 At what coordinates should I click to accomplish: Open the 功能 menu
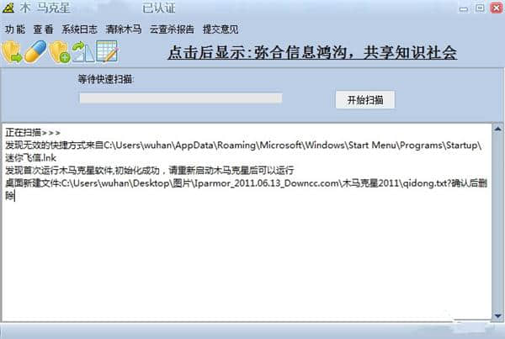[x=15, y=29]
